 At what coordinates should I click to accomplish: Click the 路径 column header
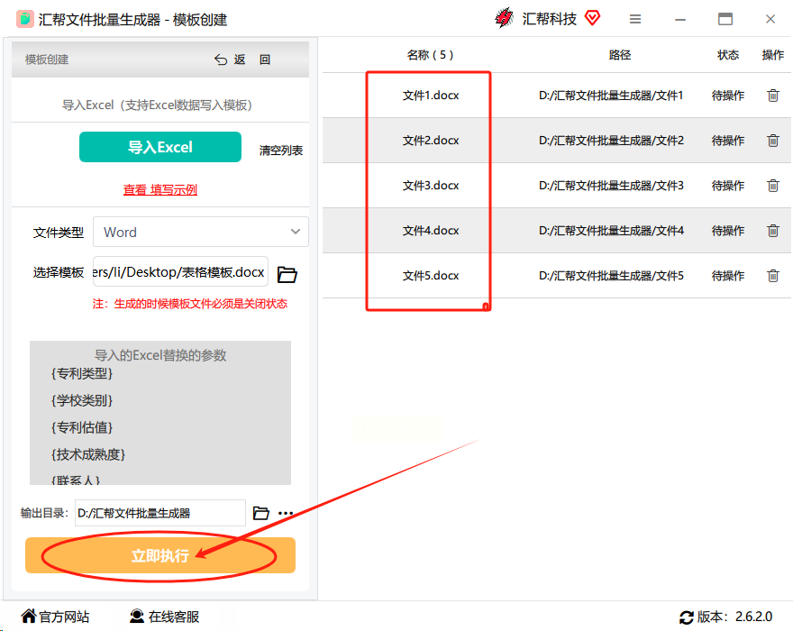point(620,55)
